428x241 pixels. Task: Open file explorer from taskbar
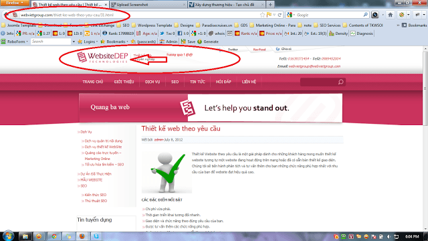[25, 236]
